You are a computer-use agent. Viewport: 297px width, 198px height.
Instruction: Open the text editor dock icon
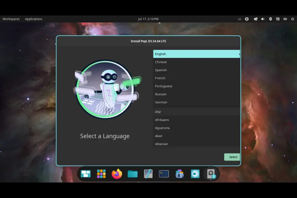[148, 174]
